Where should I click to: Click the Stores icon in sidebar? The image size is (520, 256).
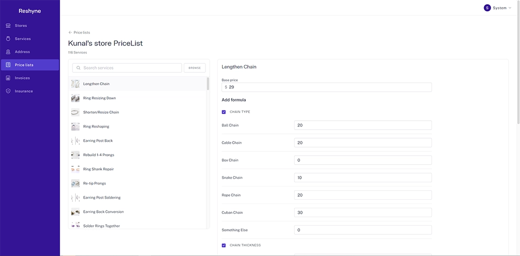point(8,26)
